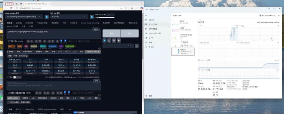This screenshot has height=114, width=284.
Task: Click the negative prompt text box
Action: point(54,86)
